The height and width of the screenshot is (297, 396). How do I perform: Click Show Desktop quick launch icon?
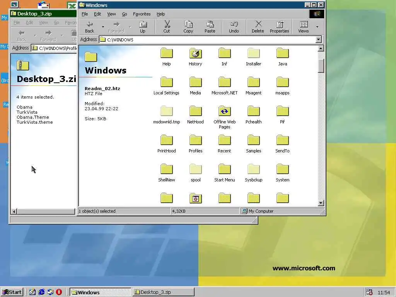(32, 292)
